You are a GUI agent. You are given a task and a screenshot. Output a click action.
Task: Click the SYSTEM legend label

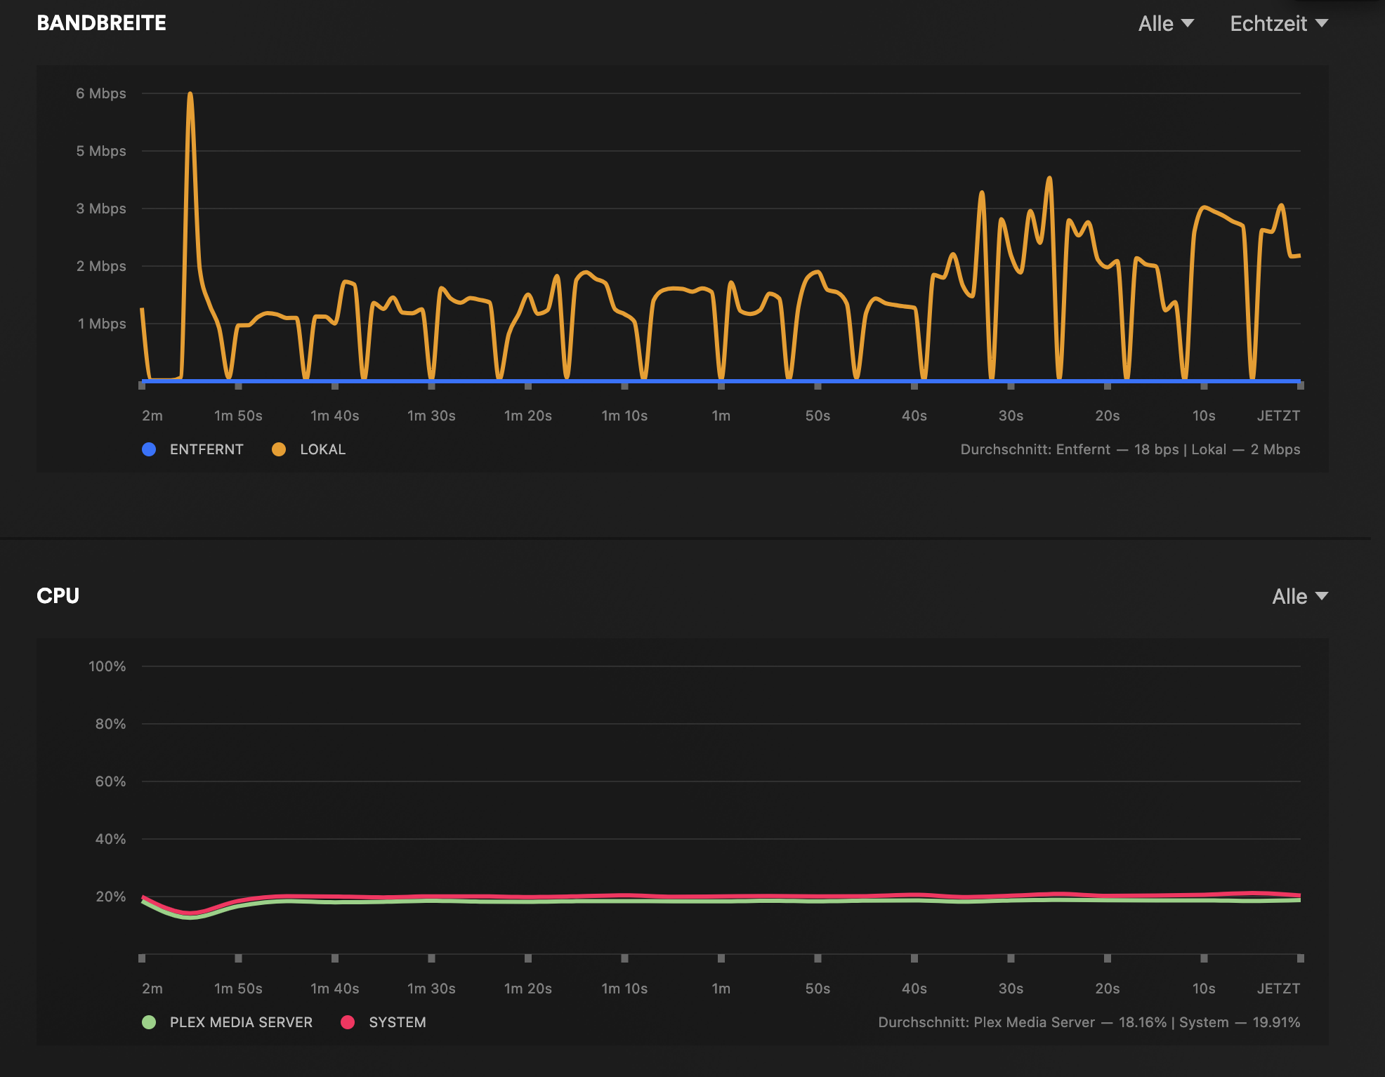(x=398, y=1022)
